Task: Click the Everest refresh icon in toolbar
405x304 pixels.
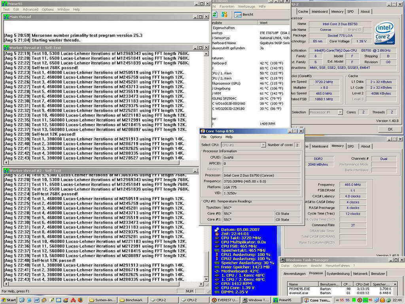Action: (x=215, y=15)
